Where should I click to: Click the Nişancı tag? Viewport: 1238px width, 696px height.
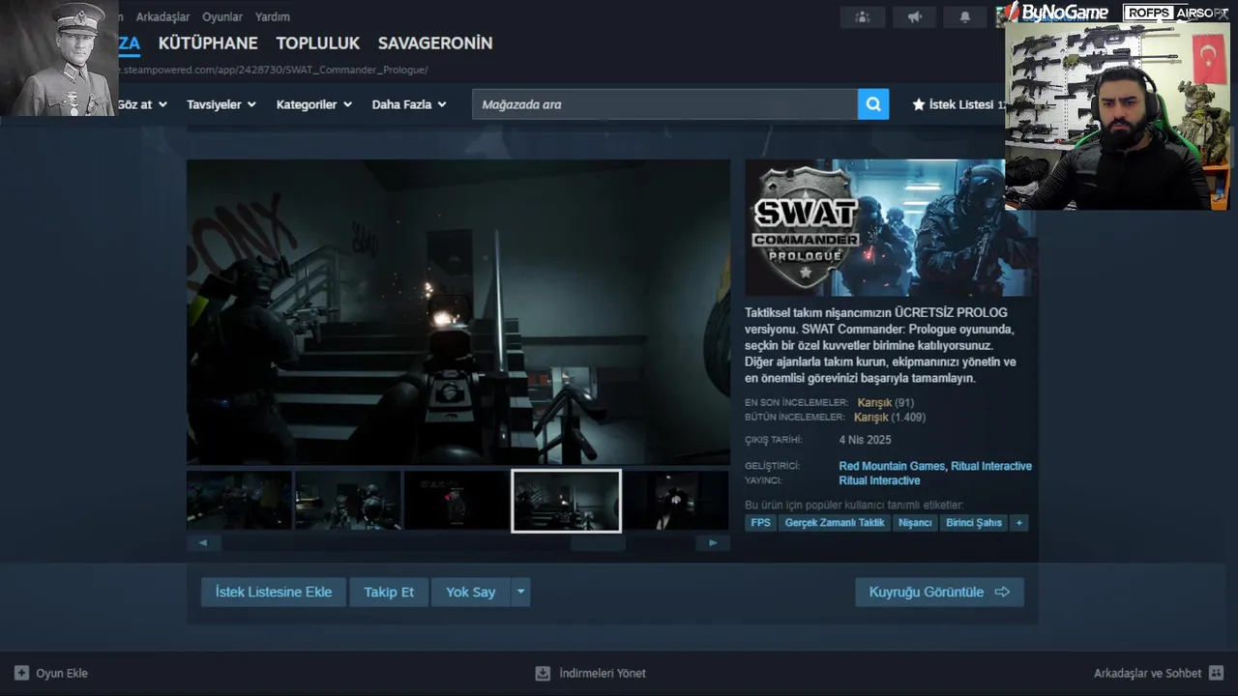click(x=915, y=523)
